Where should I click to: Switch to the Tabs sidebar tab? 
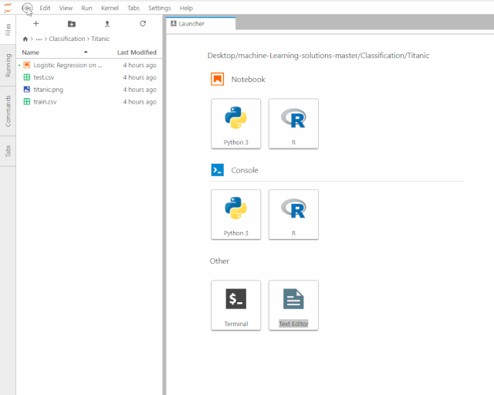pos(8,152)
